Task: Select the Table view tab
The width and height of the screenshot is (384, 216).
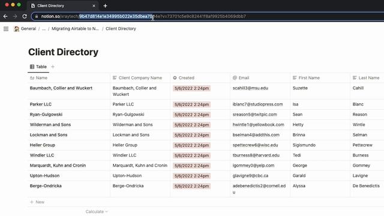Action: pos(38,67)
